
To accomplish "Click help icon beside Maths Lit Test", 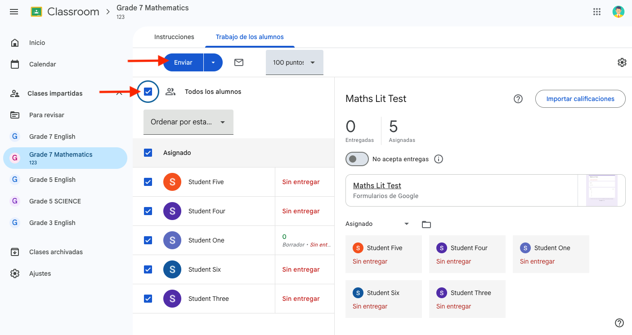I will (x=518, y=99).
